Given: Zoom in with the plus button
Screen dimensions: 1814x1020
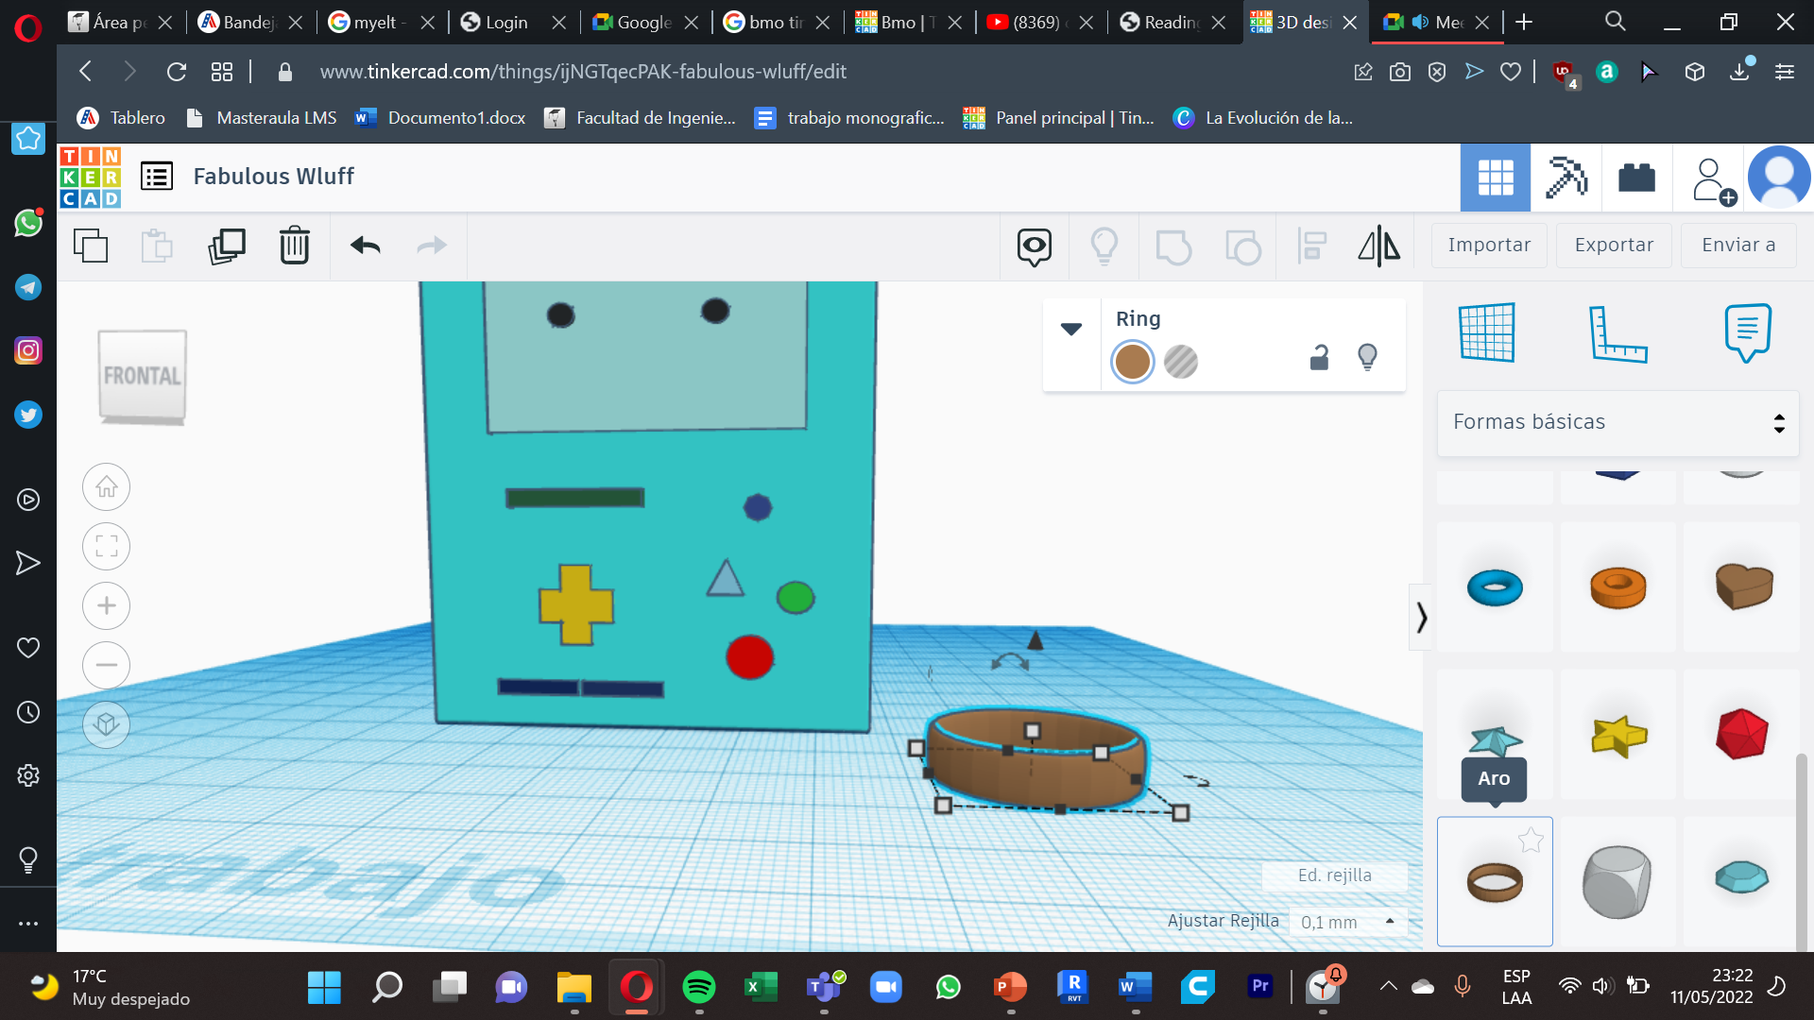Looking at the screenshot, I should pos(107,606).
